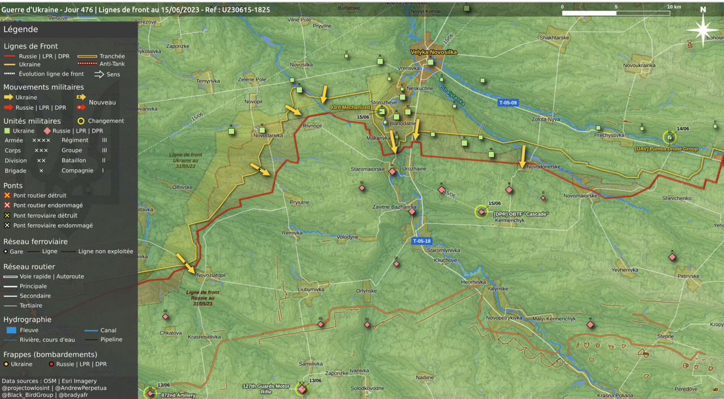The image size is (724, 399).
Task: Click the Makarivka town label
Action: tap(378, 138)
